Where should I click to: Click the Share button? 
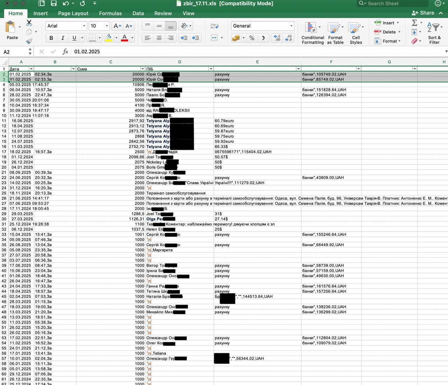tap(423, 13)
